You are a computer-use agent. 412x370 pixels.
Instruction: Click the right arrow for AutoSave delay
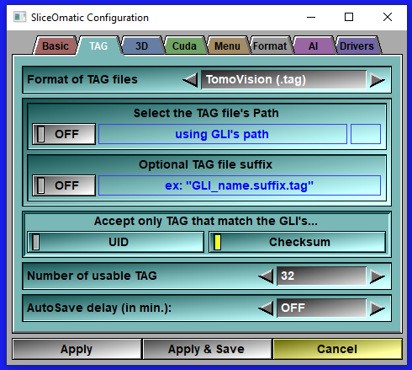[378, 308]
